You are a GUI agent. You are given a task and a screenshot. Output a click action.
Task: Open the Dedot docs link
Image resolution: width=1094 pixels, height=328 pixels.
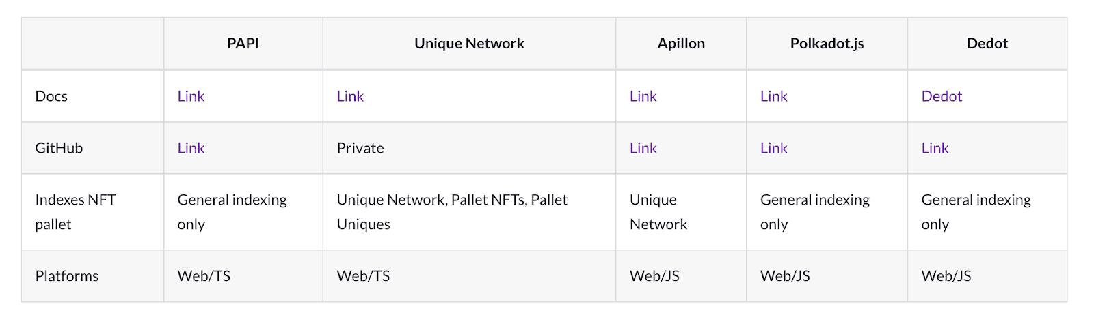942,96
